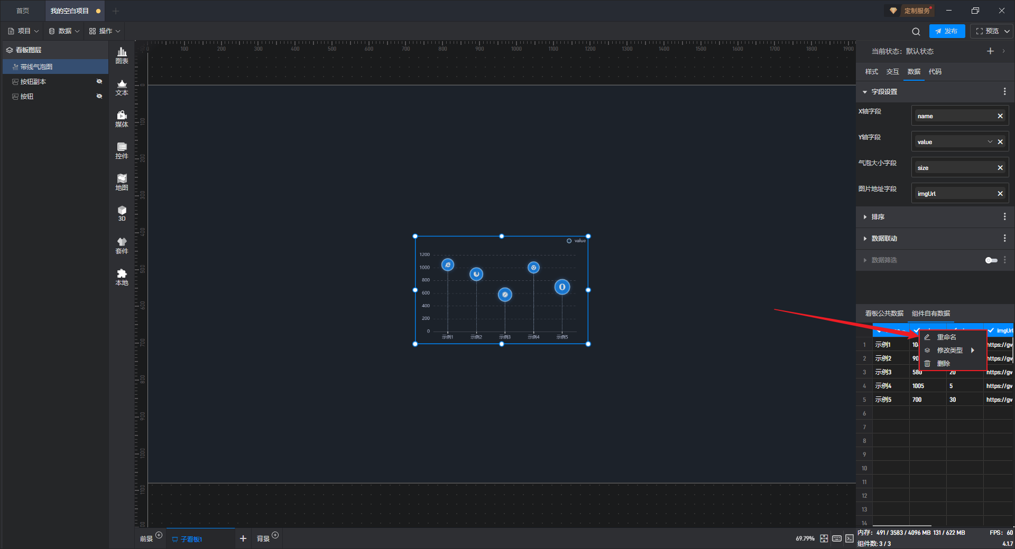Open the 图表 chart components panel
1015x549 pixels.
tap(122, 55)
